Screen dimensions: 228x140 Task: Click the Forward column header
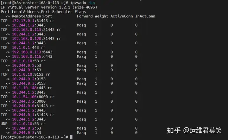(x=85, y=16)
